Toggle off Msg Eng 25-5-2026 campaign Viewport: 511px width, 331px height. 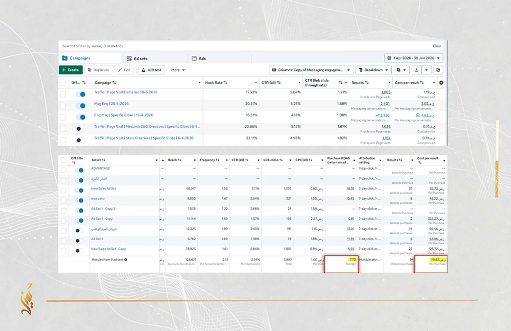coord(81,106)
